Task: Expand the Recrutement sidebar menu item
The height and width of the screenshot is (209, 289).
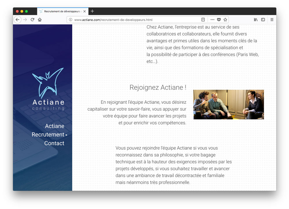Action: pyautogui.click(x=48, y=135)
